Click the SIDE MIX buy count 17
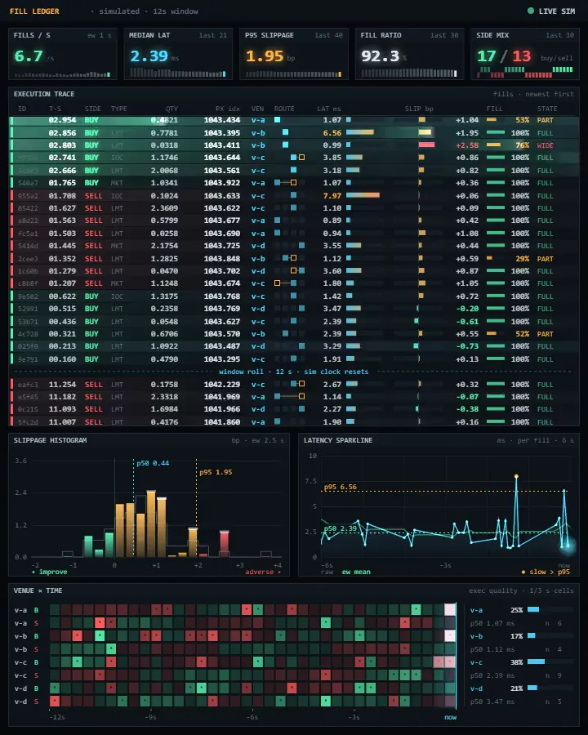Viewport: 588px width, 735px height. pyautogui.click(x=486, y=56)
